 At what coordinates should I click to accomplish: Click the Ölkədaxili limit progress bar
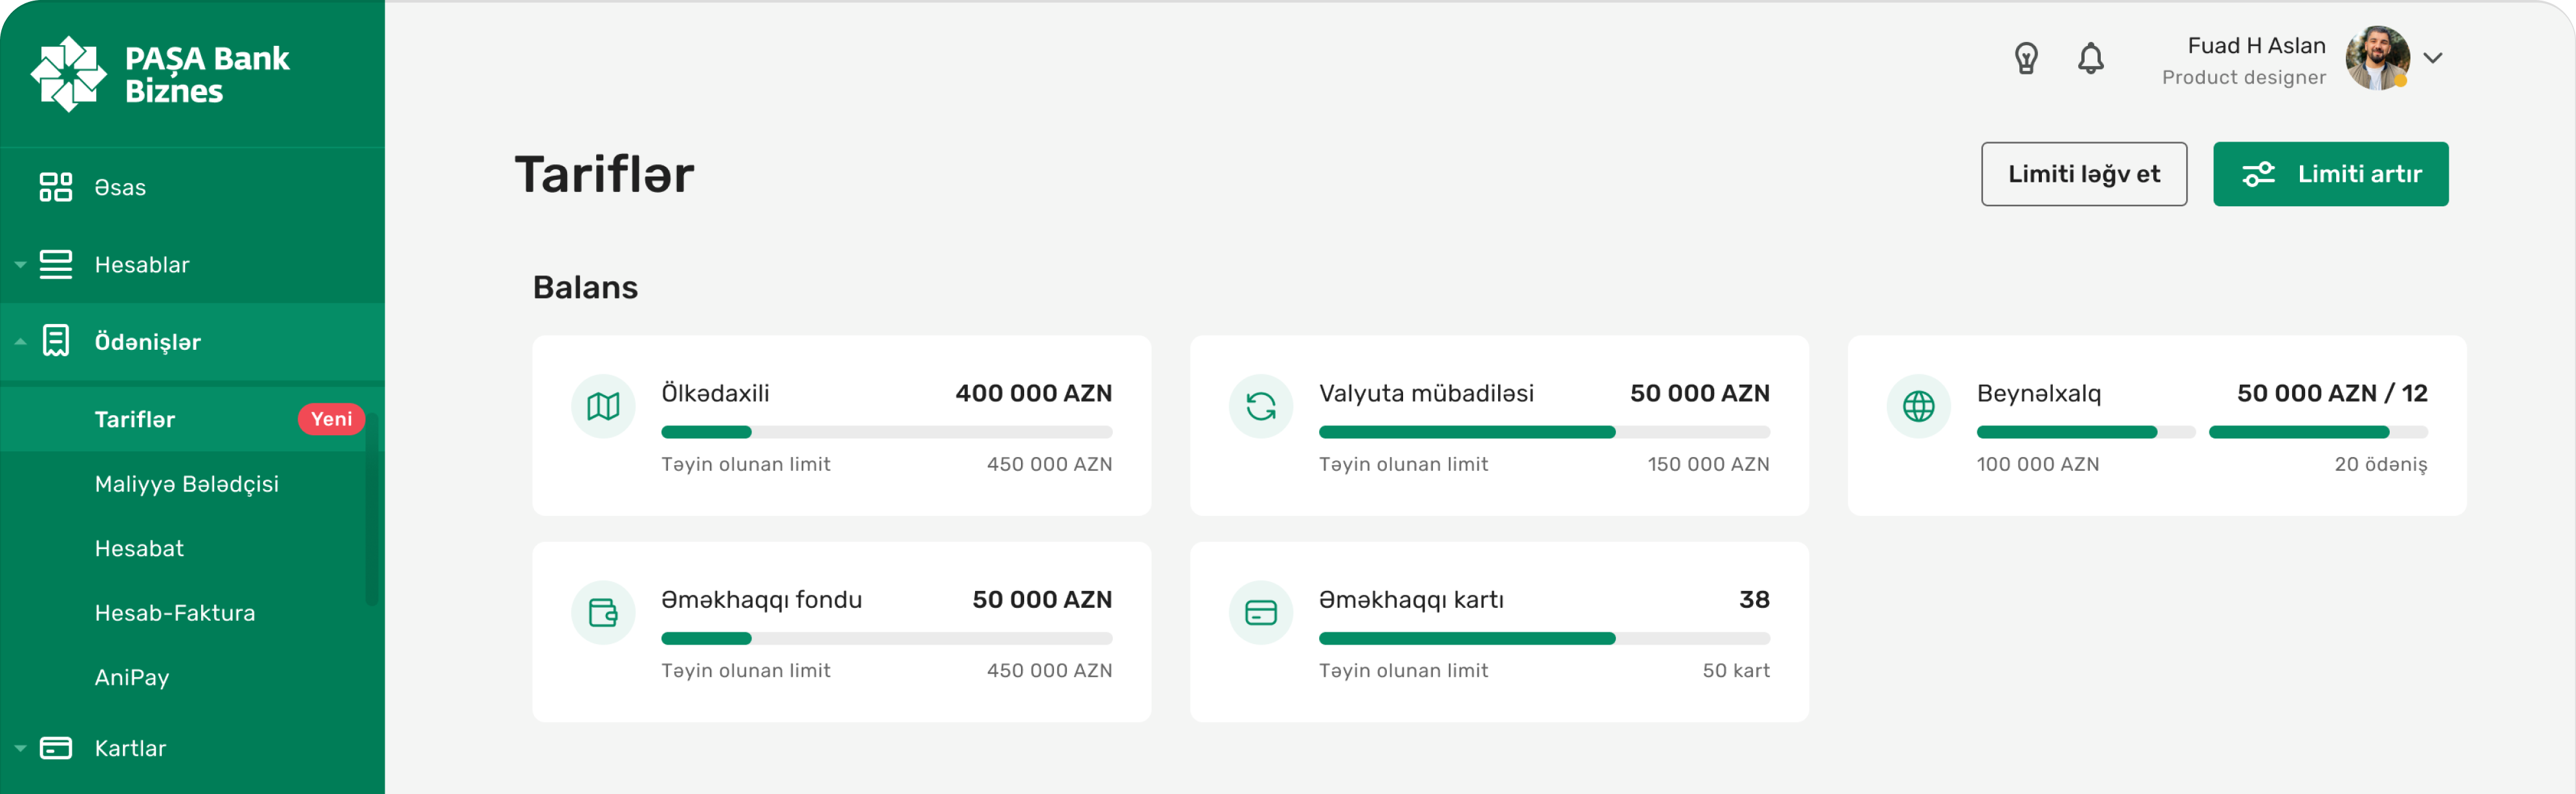point(886,432)
